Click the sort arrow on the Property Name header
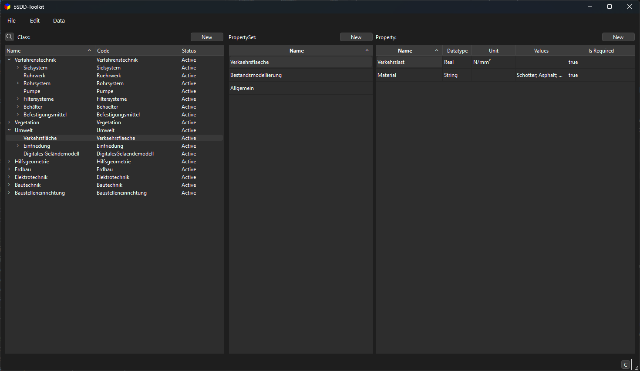Image resolution: width=640 pixels, height=371 pixels. click(437, 50)
